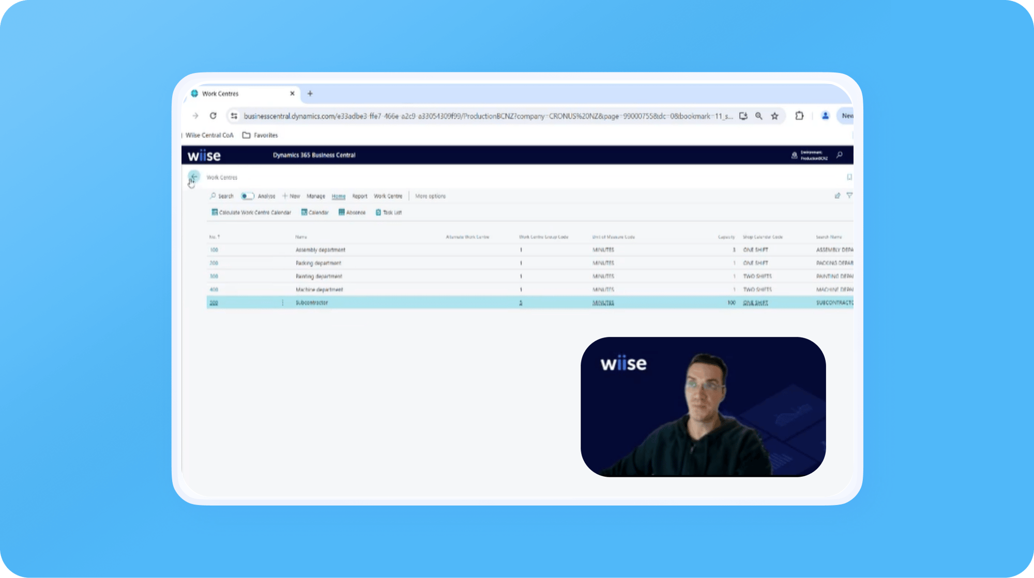Click the browser forward arrow
Viewport: 1034px width, 578px height.
point(195,116)
